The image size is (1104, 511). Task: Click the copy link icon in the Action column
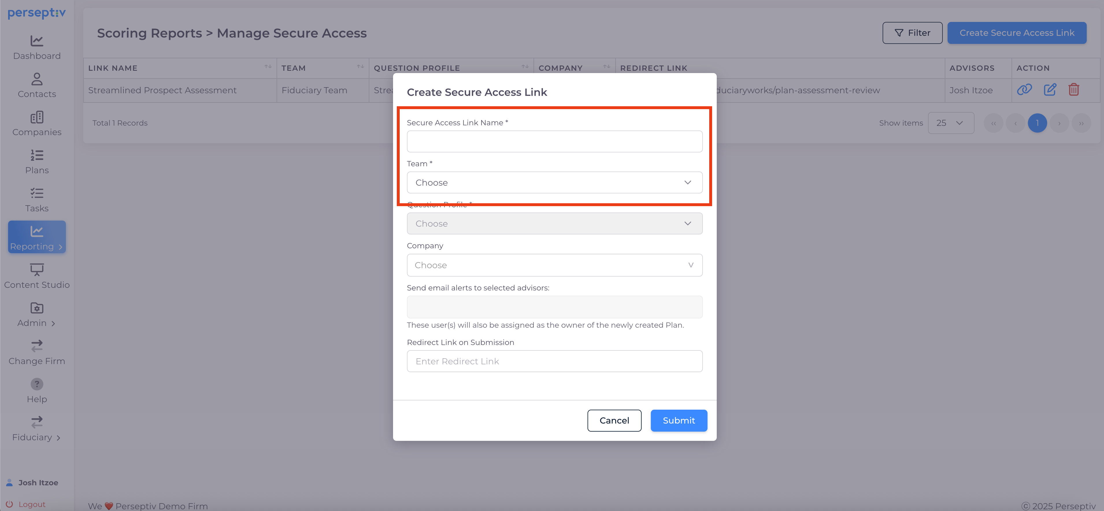[x=1024, y=90]
